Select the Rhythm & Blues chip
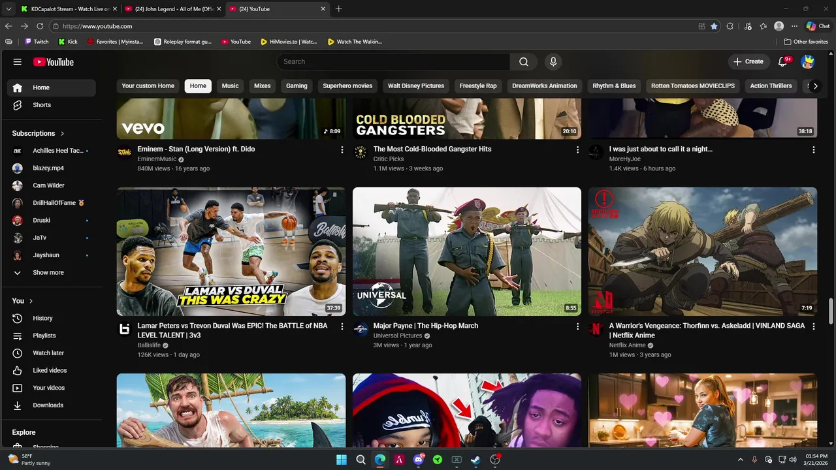 [x=614, y=86]
